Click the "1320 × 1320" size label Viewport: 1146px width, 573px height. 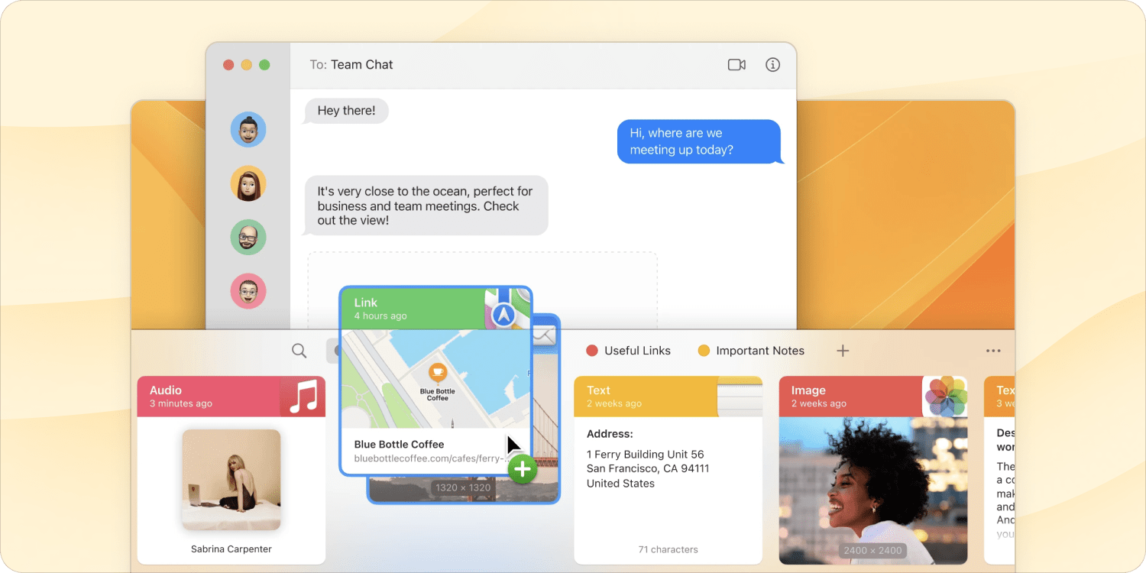coord(464,487)
